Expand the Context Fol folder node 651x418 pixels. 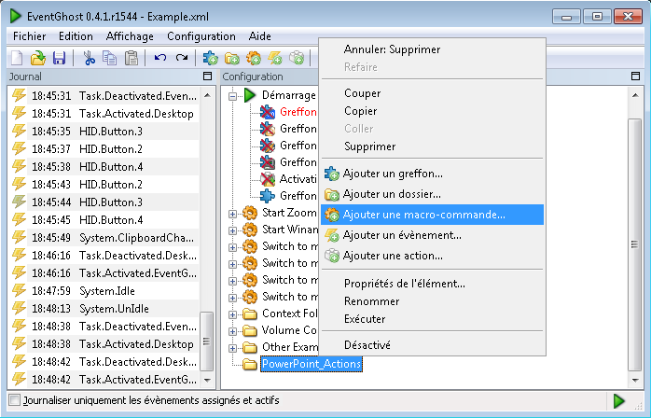point(232,314)
